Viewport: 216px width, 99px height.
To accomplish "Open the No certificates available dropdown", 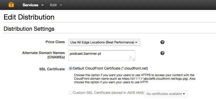I will tap(166, 94).
